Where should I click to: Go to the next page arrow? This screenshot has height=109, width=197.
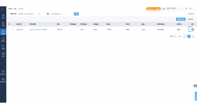pyautogui.click(x=193, y=36)
